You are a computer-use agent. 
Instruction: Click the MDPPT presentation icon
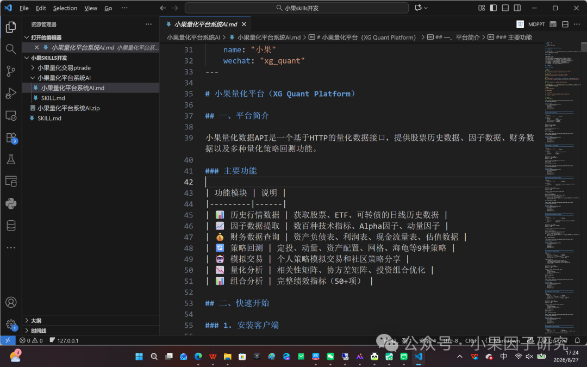click(x=520, y=24)
